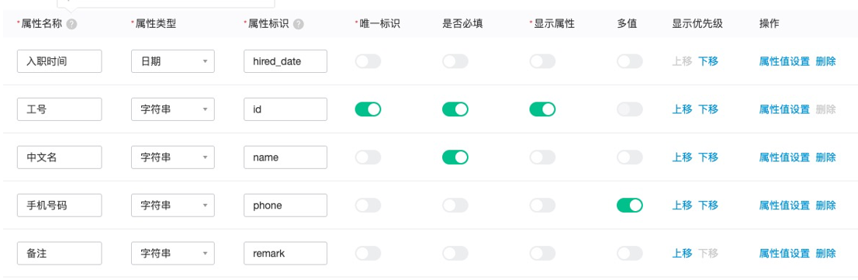Open 属性值设置 for the 工号 row
Viewport: 858px width, 280px height.
click(784, 109)
